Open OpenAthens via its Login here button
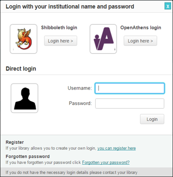 click(140, 41)
